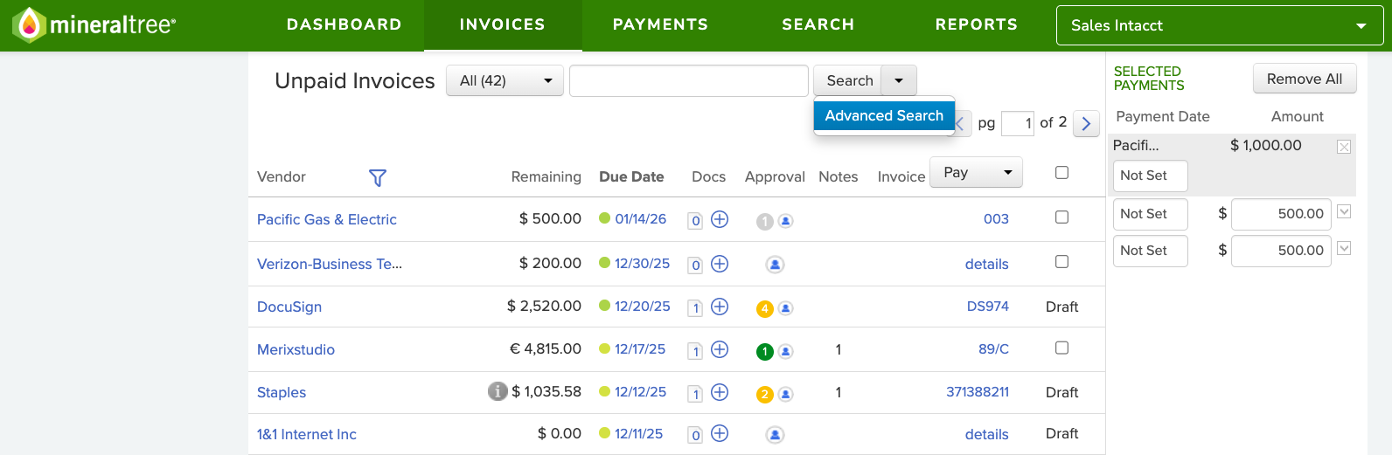Open the Pay action dropdown
Image resolution: width=1392 pixels, height=455 pixels.
(x=976, y=172)
